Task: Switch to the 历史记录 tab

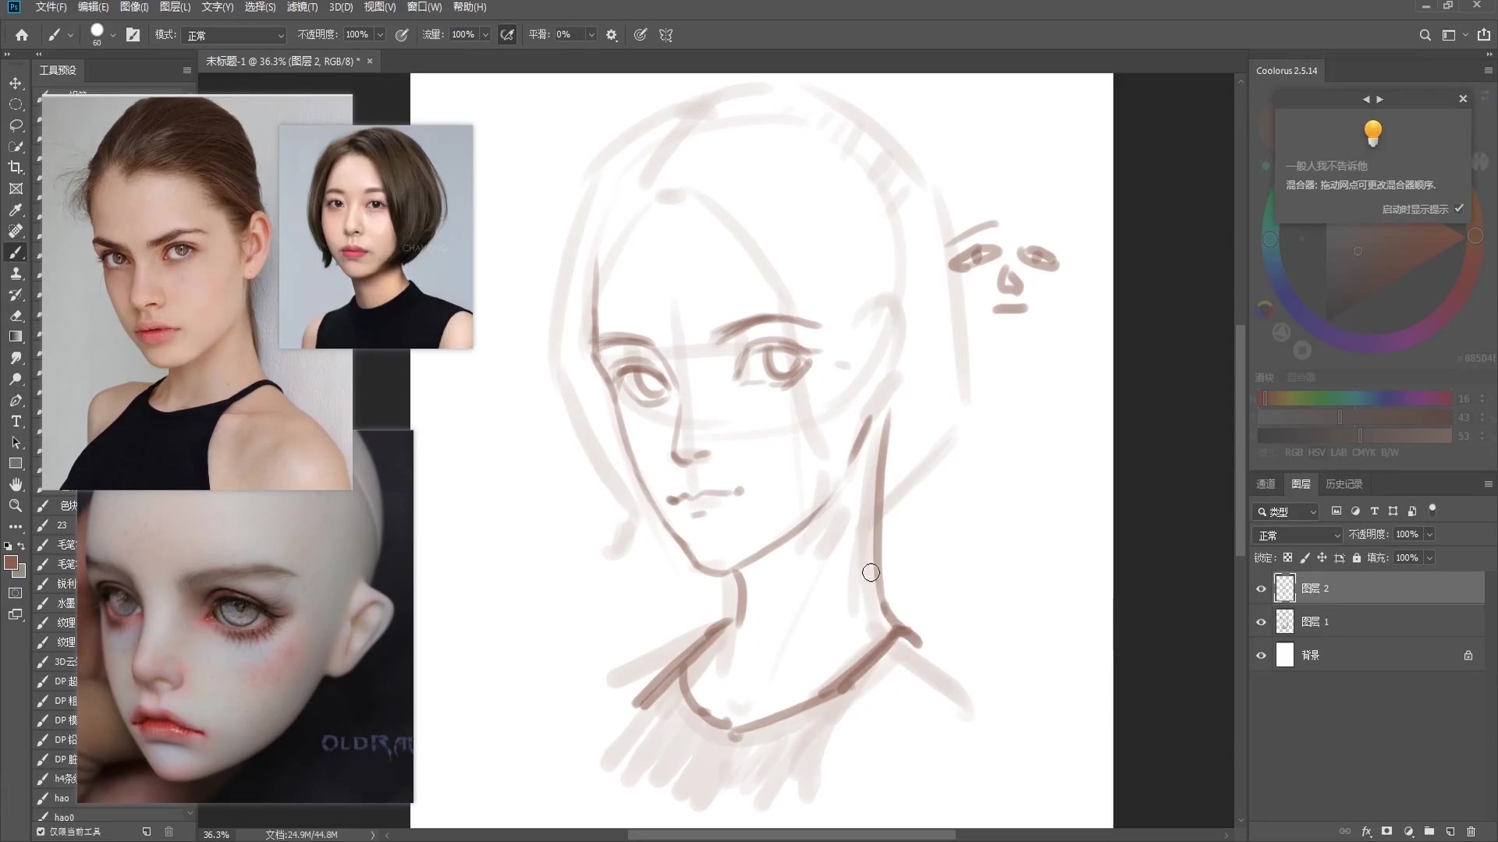Action: (x=1344, y=484)
